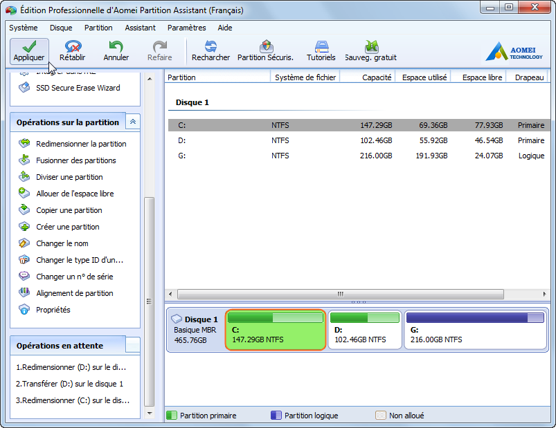Click the Changer un n° de série icon
The image size is (556, 428).
(24, 276)
